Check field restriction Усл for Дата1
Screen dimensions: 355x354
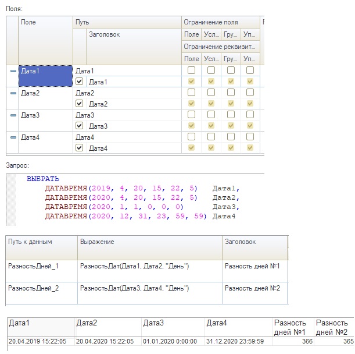coord(211,70)
